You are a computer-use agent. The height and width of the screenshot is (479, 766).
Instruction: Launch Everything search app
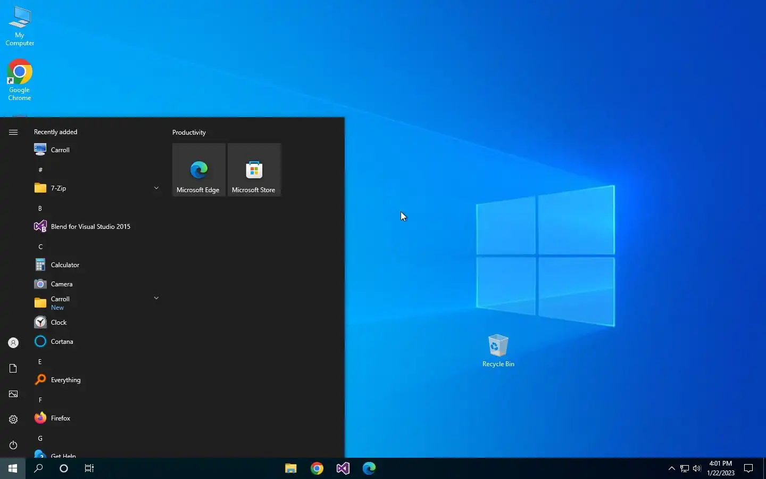pos(97,380)
